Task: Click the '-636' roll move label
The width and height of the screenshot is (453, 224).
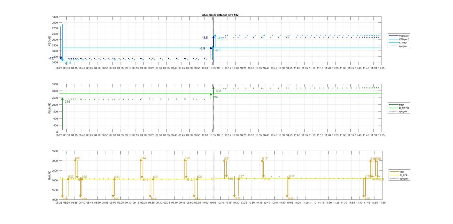Action: click(290, 199)
